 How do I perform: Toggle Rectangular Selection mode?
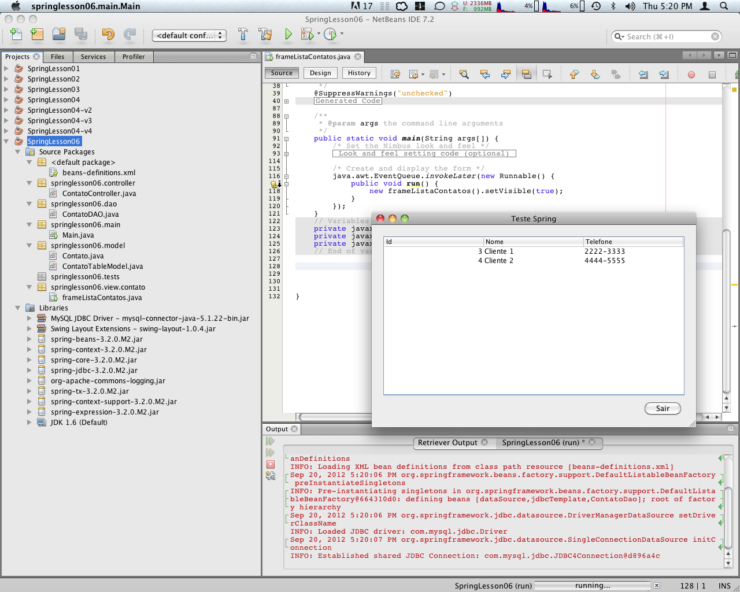coord(547,74)
